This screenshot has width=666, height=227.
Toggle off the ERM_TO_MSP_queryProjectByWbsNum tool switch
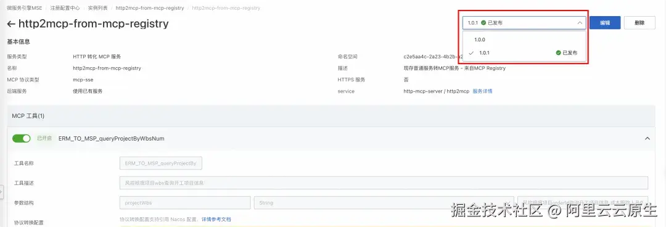pyautogui.click(x=21, y=139)
